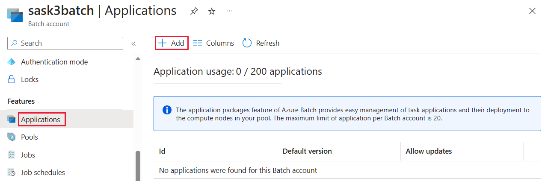Refresh the applications list
This screenshot has height=181, width=548.
[x=261, y=43]
